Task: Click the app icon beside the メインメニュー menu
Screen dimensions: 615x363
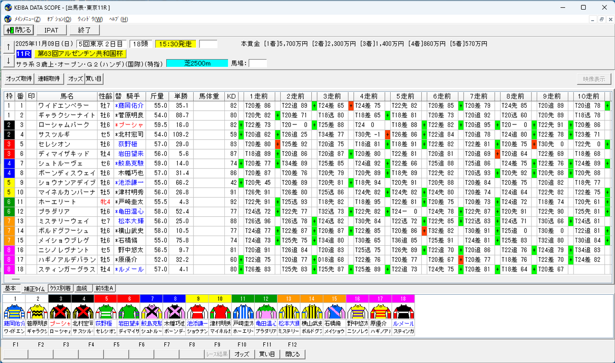Action: pos(8,19)
